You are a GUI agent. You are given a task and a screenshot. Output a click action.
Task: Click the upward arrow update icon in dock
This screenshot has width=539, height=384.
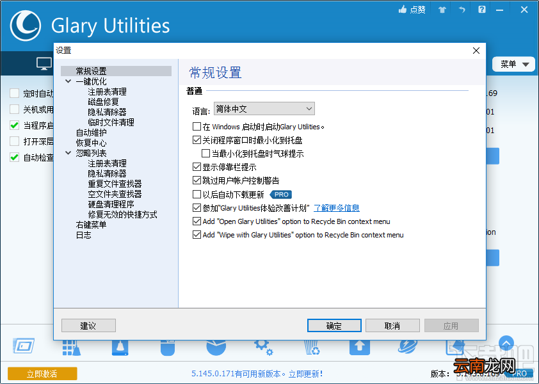pyautogui.click(x=360, y=348)
